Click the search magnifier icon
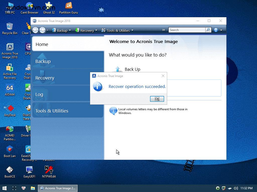Screen dimensions: 257x192 [208, 30]
